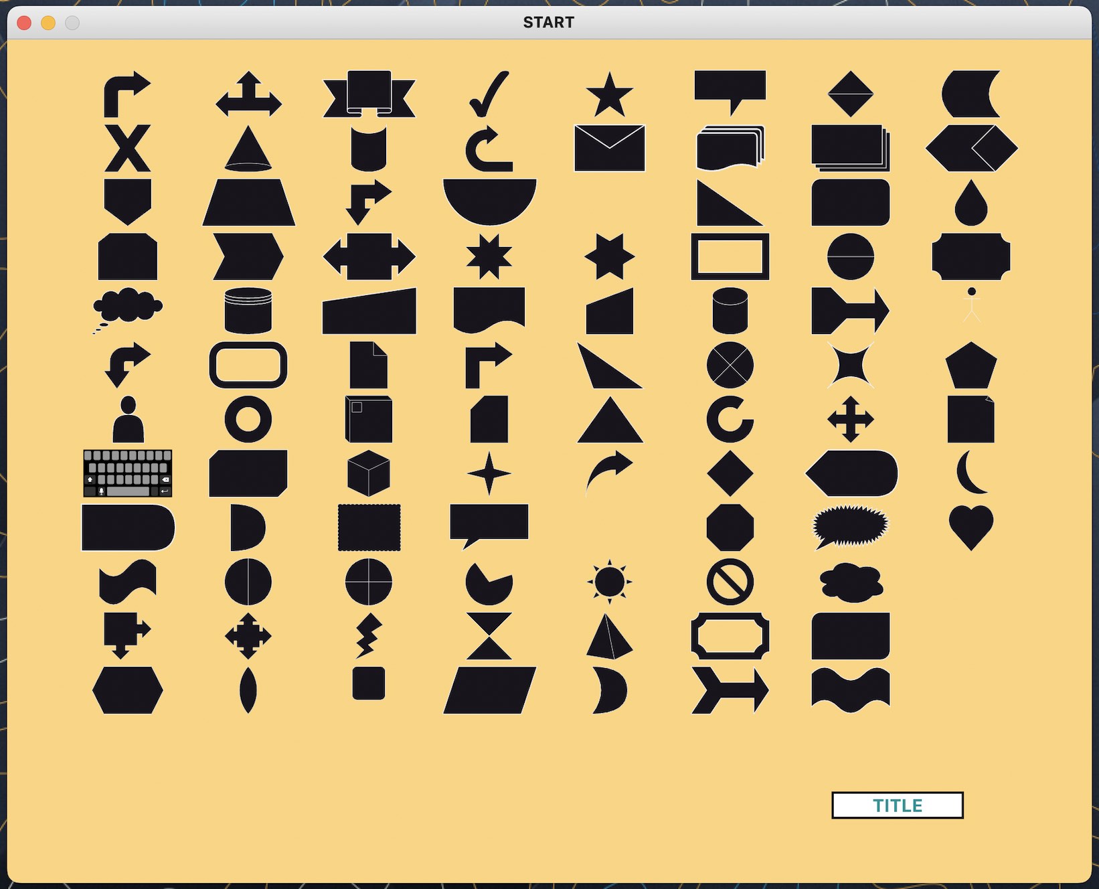
Task: Select the sun shape icon
Action: [609, 581]
